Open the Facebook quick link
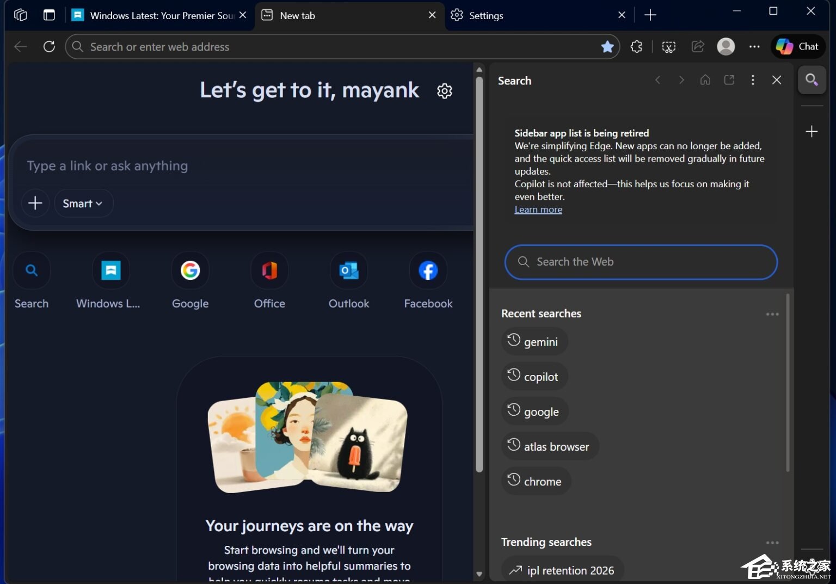This screenshot has width=836, height=584. [428, 281]
